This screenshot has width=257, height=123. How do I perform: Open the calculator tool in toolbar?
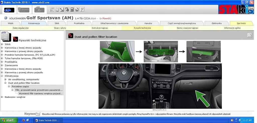coord(72,9)
